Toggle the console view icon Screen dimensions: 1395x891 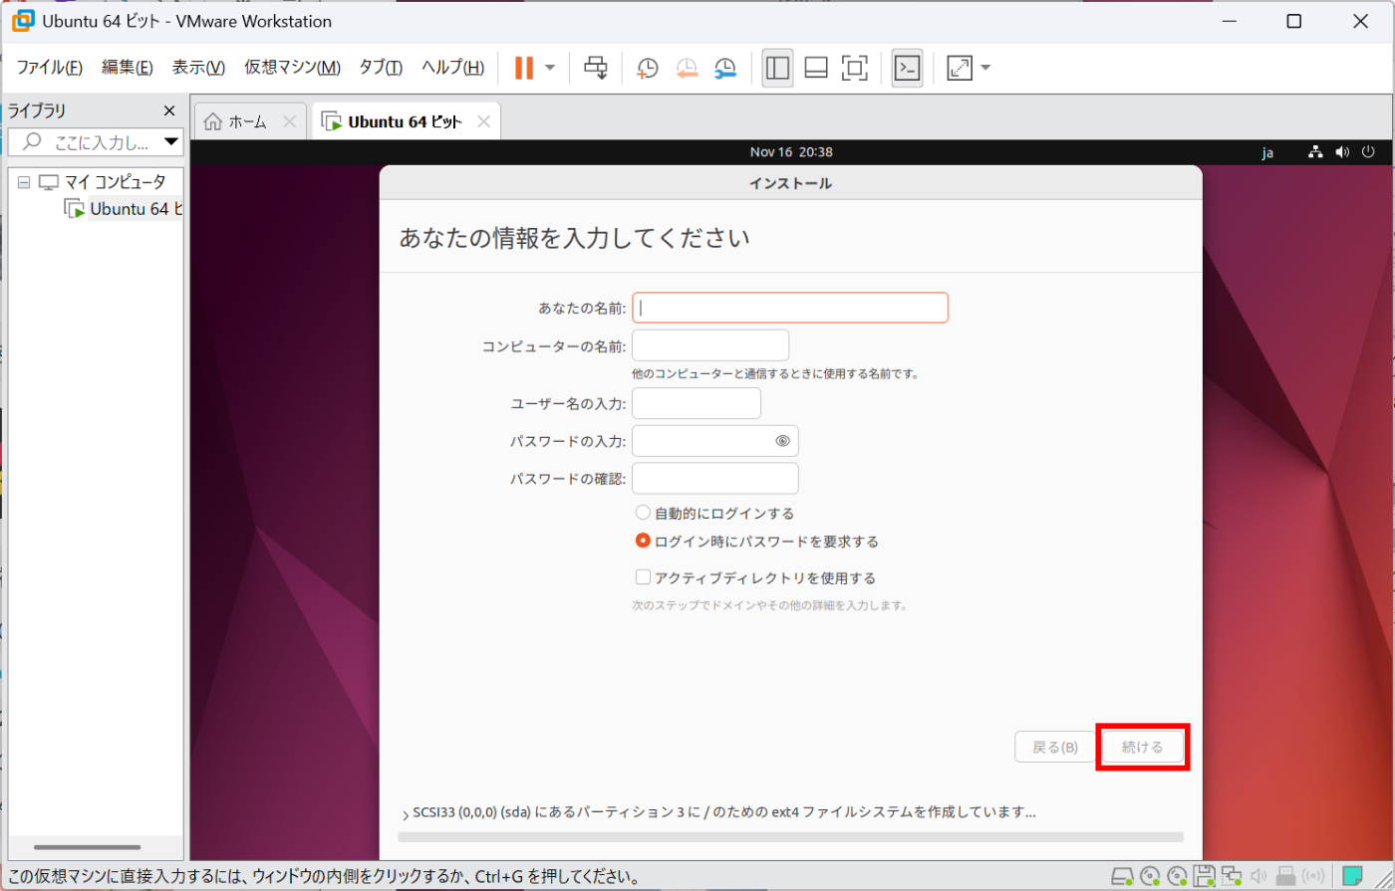(907, 68)
